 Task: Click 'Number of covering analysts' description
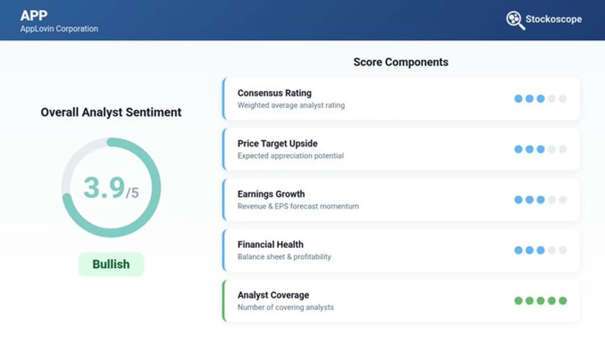(x=286, y=307)
